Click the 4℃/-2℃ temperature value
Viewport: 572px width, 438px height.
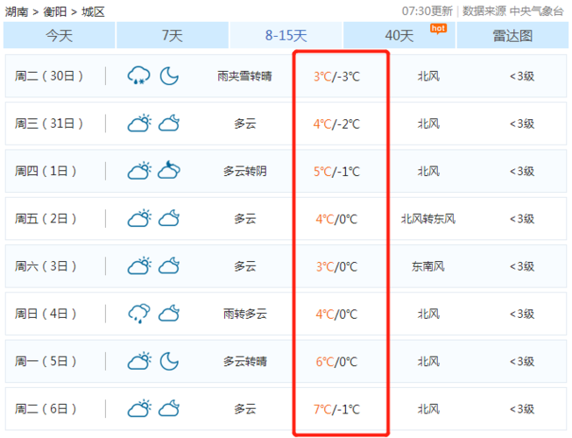[x=336, y=124]
